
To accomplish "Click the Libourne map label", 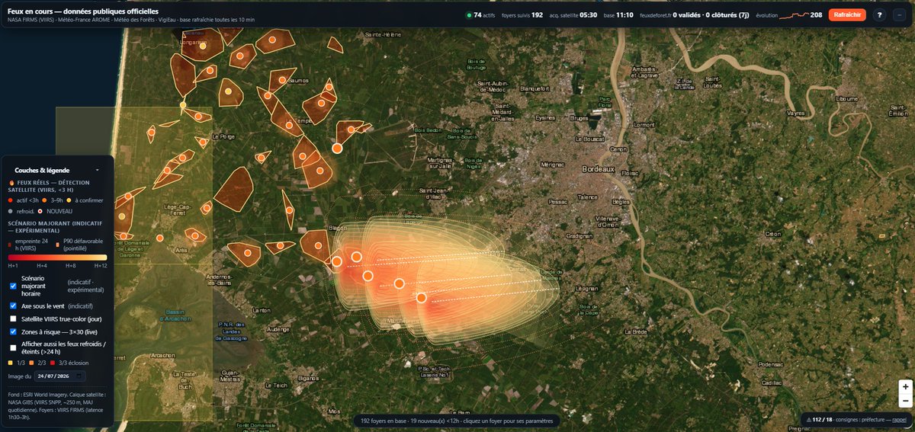I will click(x=847, y=98).
